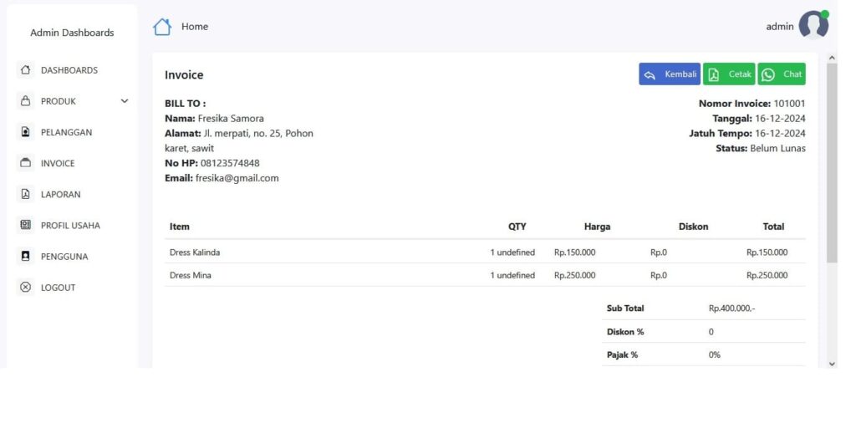The width and height of the screenshot is (856, 423).
Task: Click the Profil Usaha icon
Action: click(x=25, y=225)
